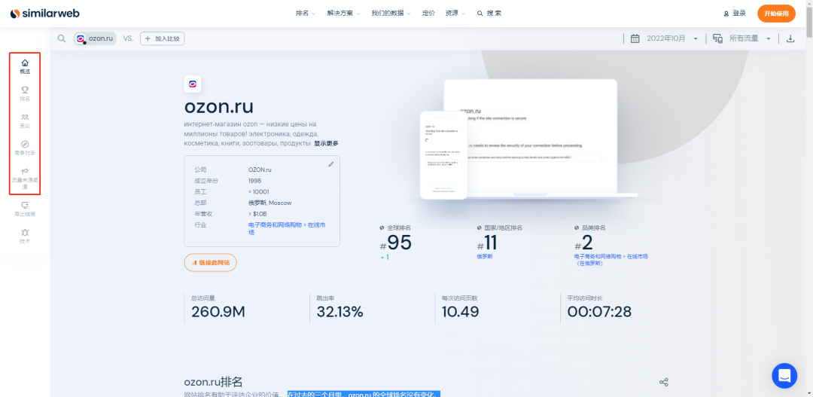Open the 竞争对手 compass icon in sidebar

[25, 145]
